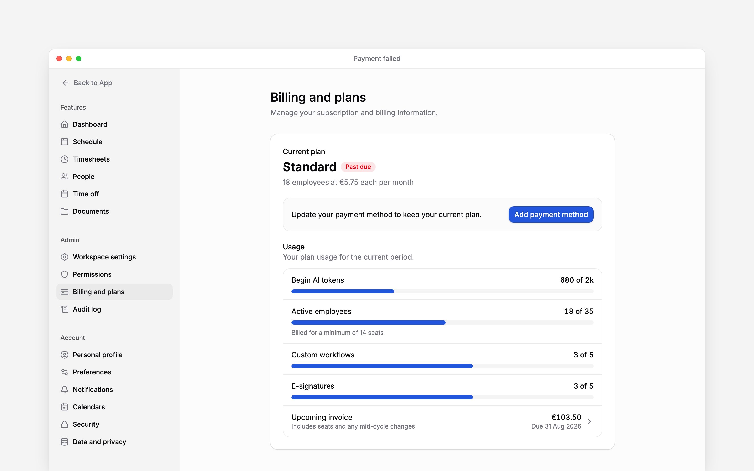This screenshot has height=471, width=754.
Task: Open the Security account page
Action: pos(114,425)
